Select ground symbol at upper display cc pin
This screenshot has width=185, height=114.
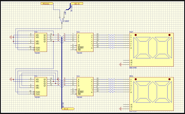click(x=120, y=65)
